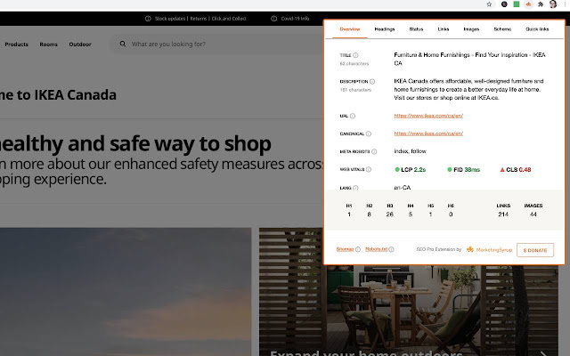Open the canonical URL link
The image size is (570, 356).
[x=428, y=133]
